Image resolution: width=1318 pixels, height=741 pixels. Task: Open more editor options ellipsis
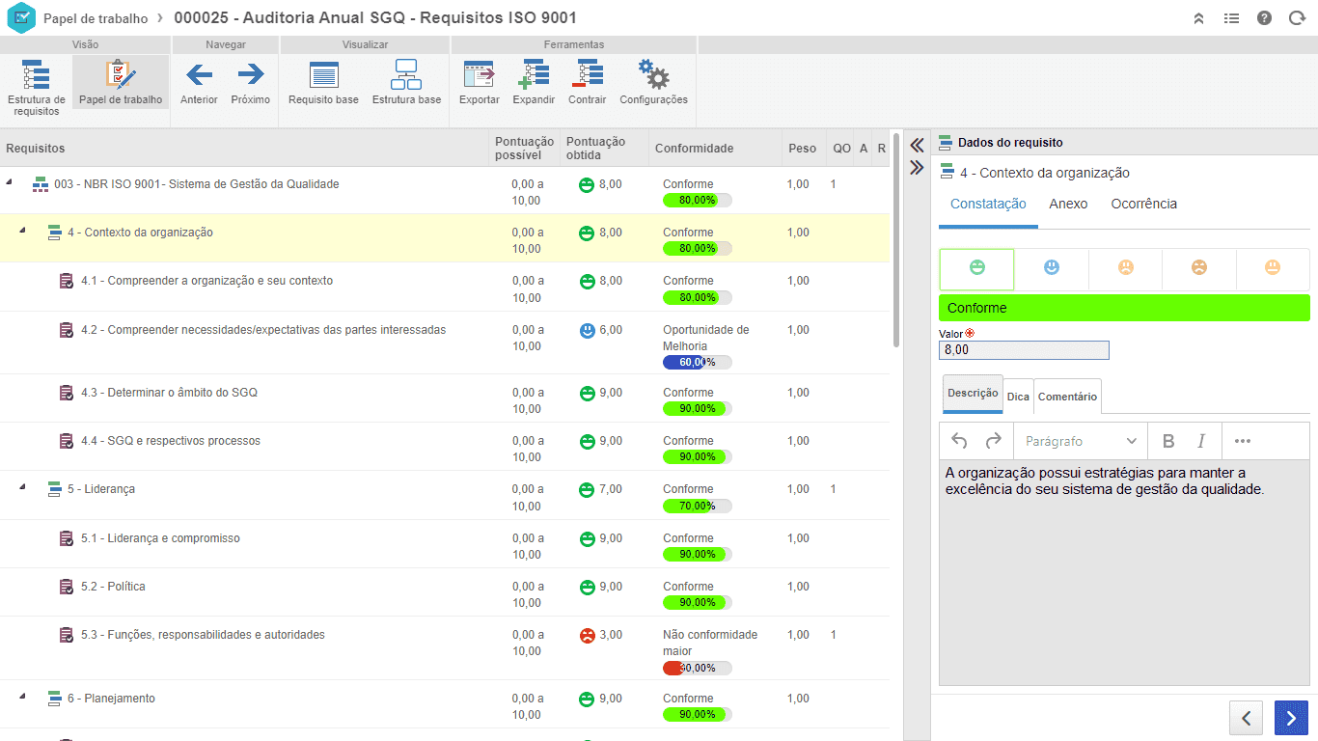(1243, 441)
